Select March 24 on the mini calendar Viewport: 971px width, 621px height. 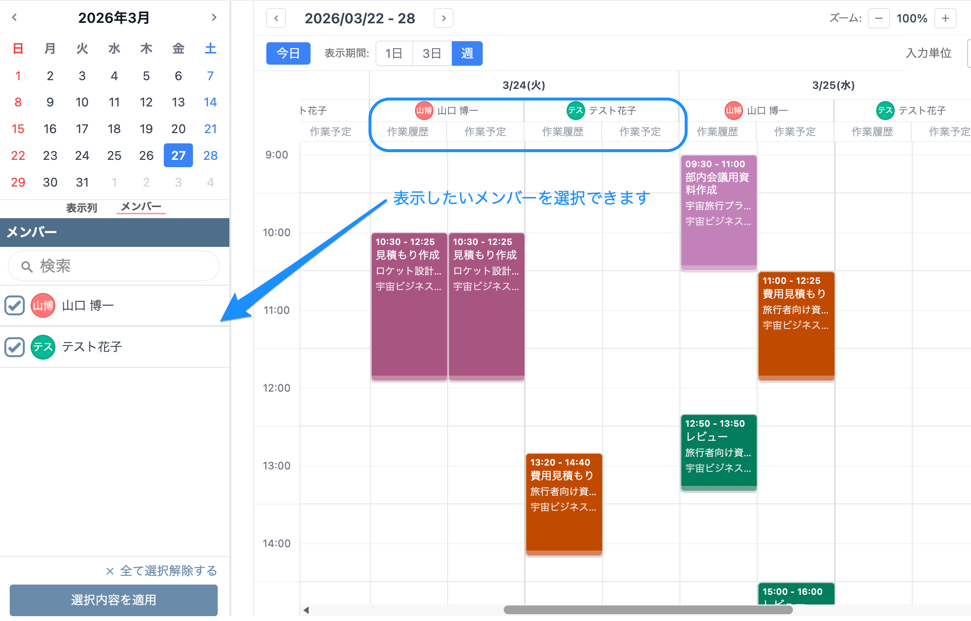[x=82, y=155]
